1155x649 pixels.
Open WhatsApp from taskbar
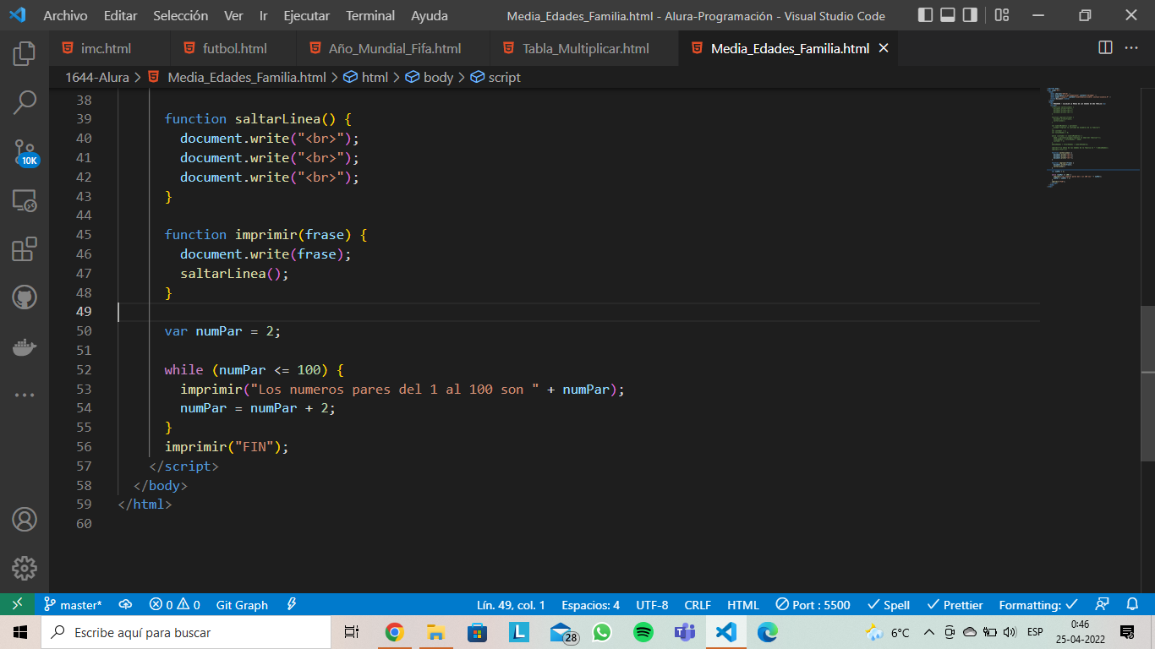click(602, 632)
